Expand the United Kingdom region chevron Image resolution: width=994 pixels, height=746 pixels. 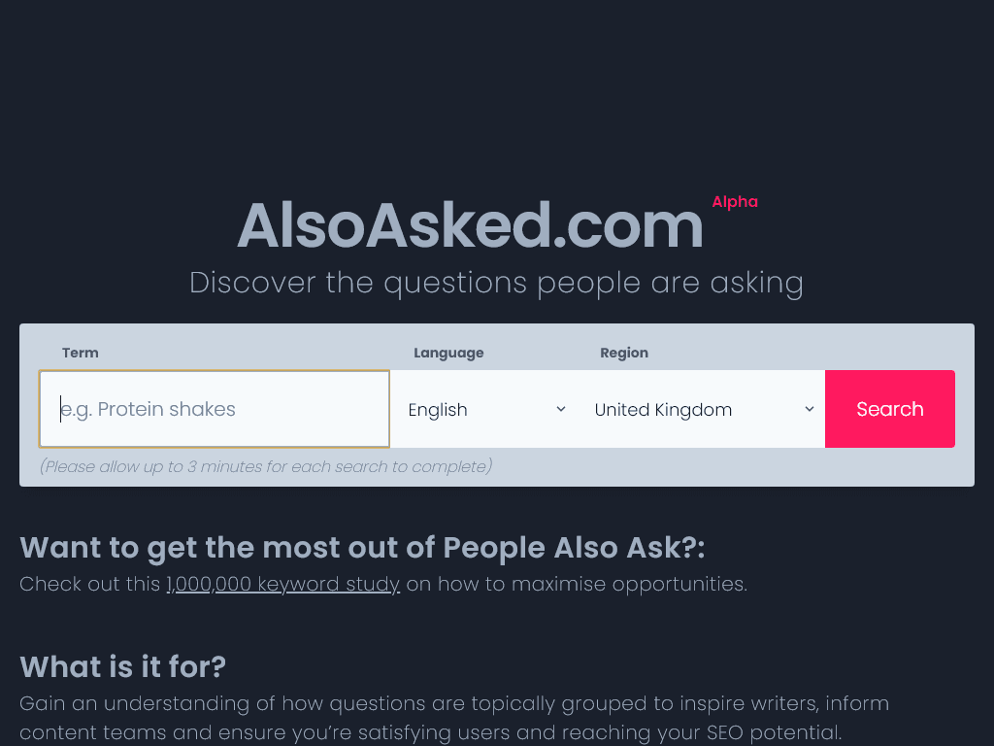[809, 409]
